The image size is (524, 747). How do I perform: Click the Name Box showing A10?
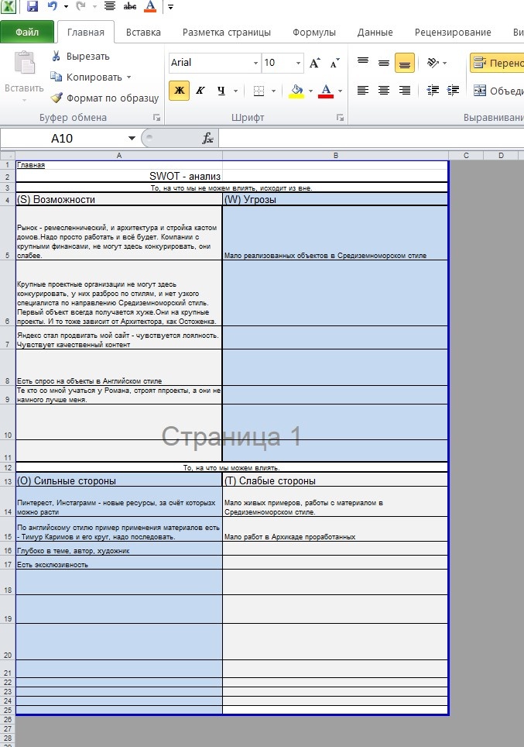[x=62, y=139]
